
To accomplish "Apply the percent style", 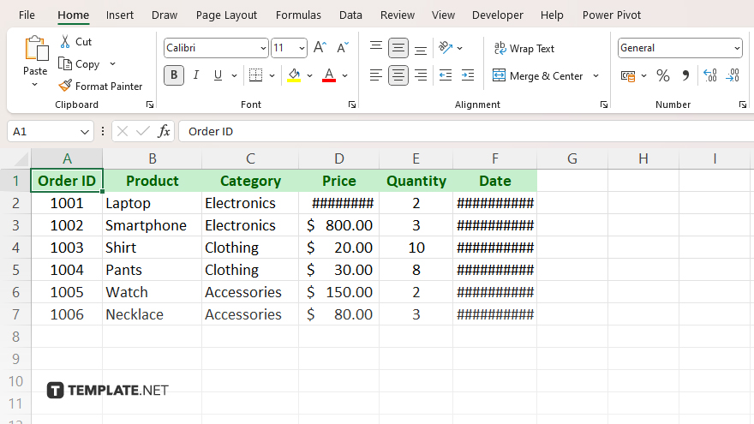I will click(x=663, y=76).
